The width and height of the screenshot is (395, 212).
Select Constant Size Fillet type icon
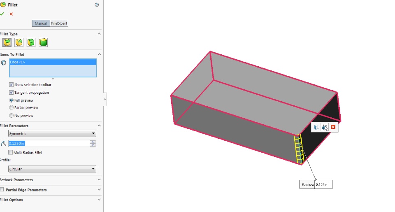7,42
